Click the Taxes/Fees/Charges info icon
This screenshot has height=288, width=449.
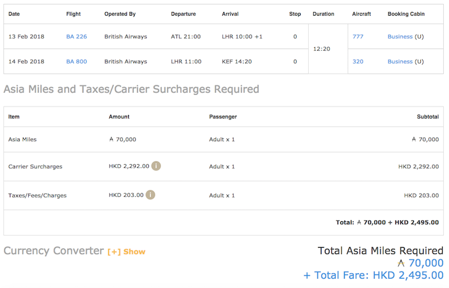coord(151,195)
